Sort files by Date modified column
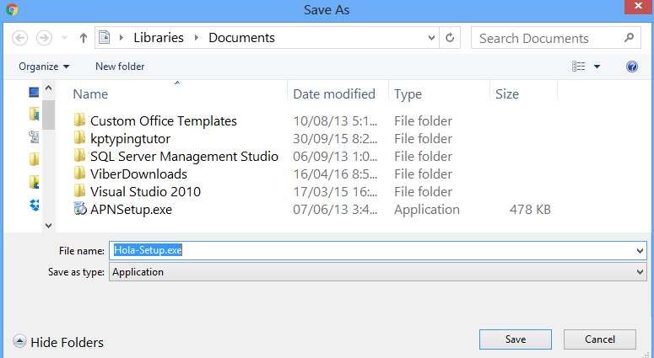654x358 pixels. coord(334,94)
